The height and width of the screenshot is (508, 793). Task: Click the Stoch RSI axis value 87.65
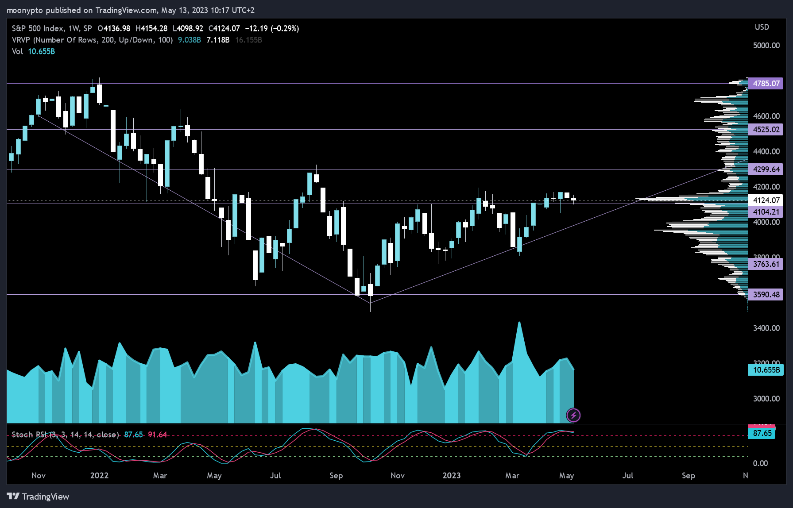pyautogui.click(x=762, y=433)
